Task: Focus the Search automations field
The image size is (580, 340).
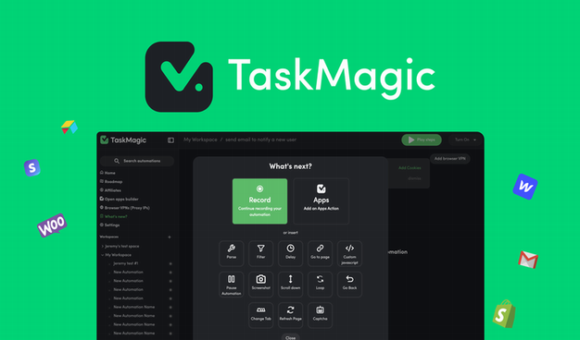Action: (137, 161)
